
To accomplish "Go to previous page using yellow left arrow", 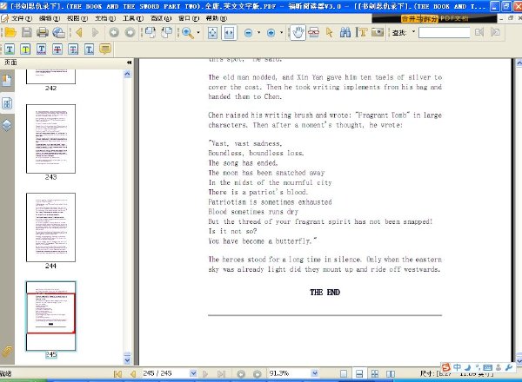I will [x=79, y=32].
